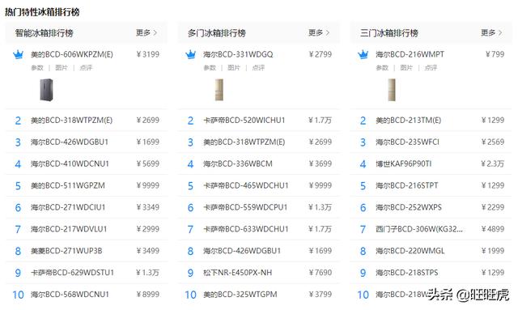Open 更多 in 三门冰箱排行榜
The image size is (518, 310).
click(491, 32)
